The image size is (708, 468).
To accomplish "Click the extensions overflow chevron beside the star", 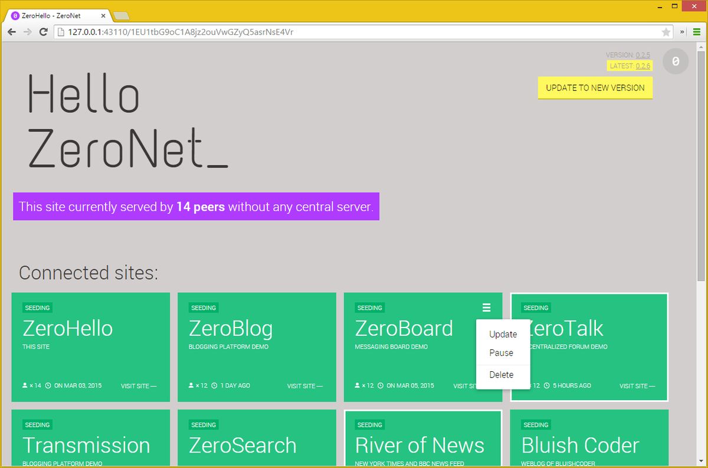I will point(683,32).
